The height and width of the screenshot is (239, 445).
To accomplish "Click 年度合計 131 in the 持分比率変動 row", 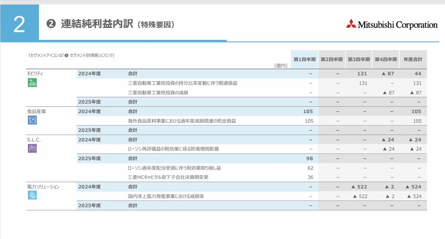I will click(417, 83).
